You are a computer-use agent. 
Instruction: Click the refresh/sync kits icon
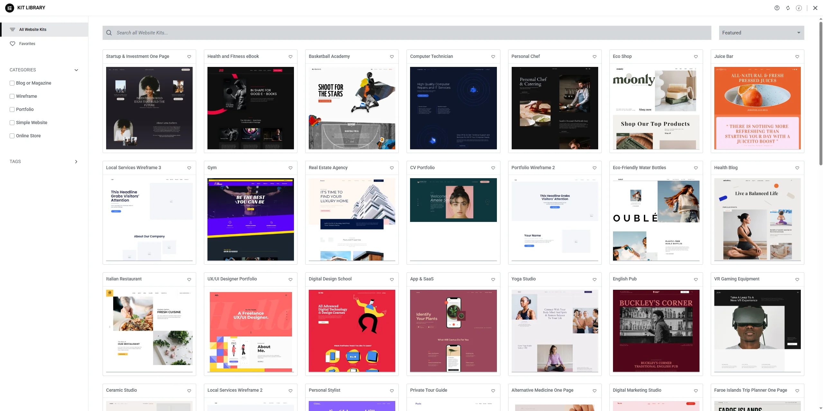click(x=788, y=8)
